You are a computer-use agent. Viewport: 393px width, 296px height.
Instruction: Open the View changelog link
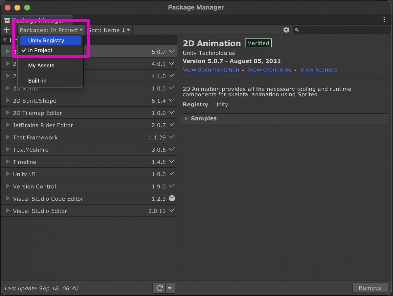click(x=269, y=69)
